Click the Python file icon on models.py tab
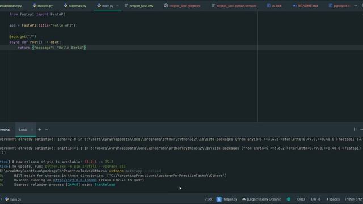The width and height of the screenshot is (363, 204). click(35, 6)
